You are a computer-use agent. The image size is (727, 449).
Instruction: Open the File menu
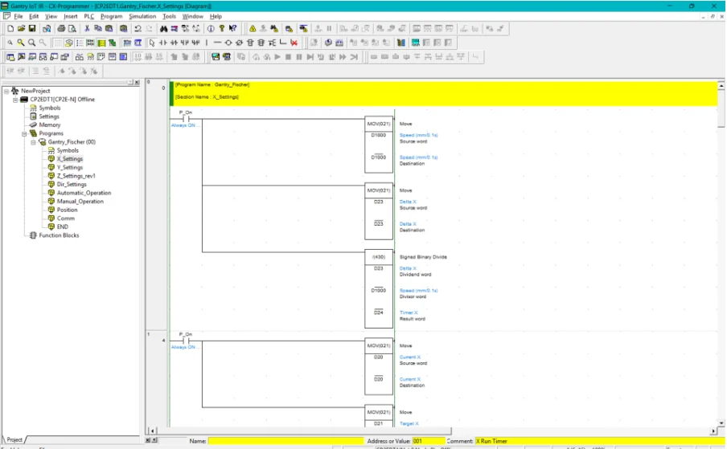[x=18, y=16]
